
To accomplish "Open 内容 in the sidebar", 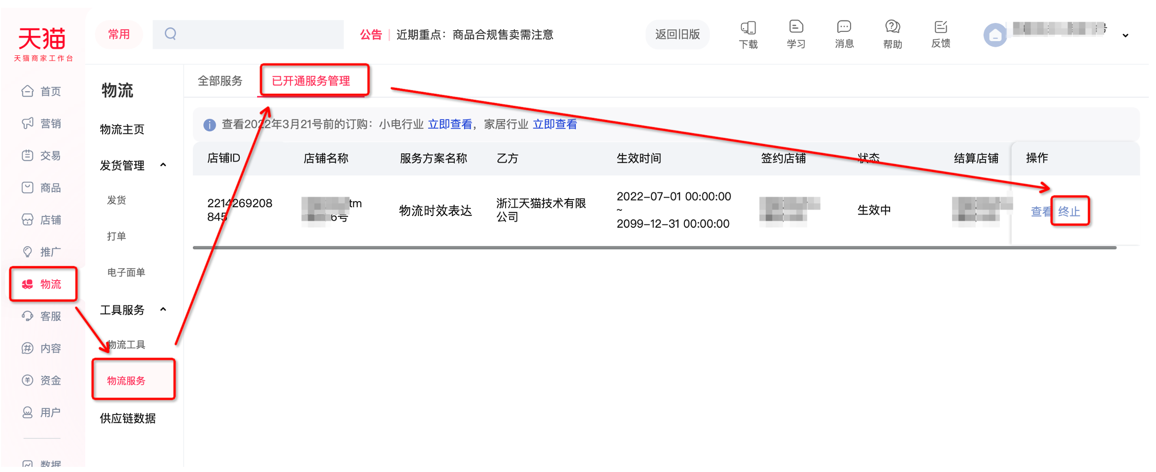I will (x=42, y=348).
